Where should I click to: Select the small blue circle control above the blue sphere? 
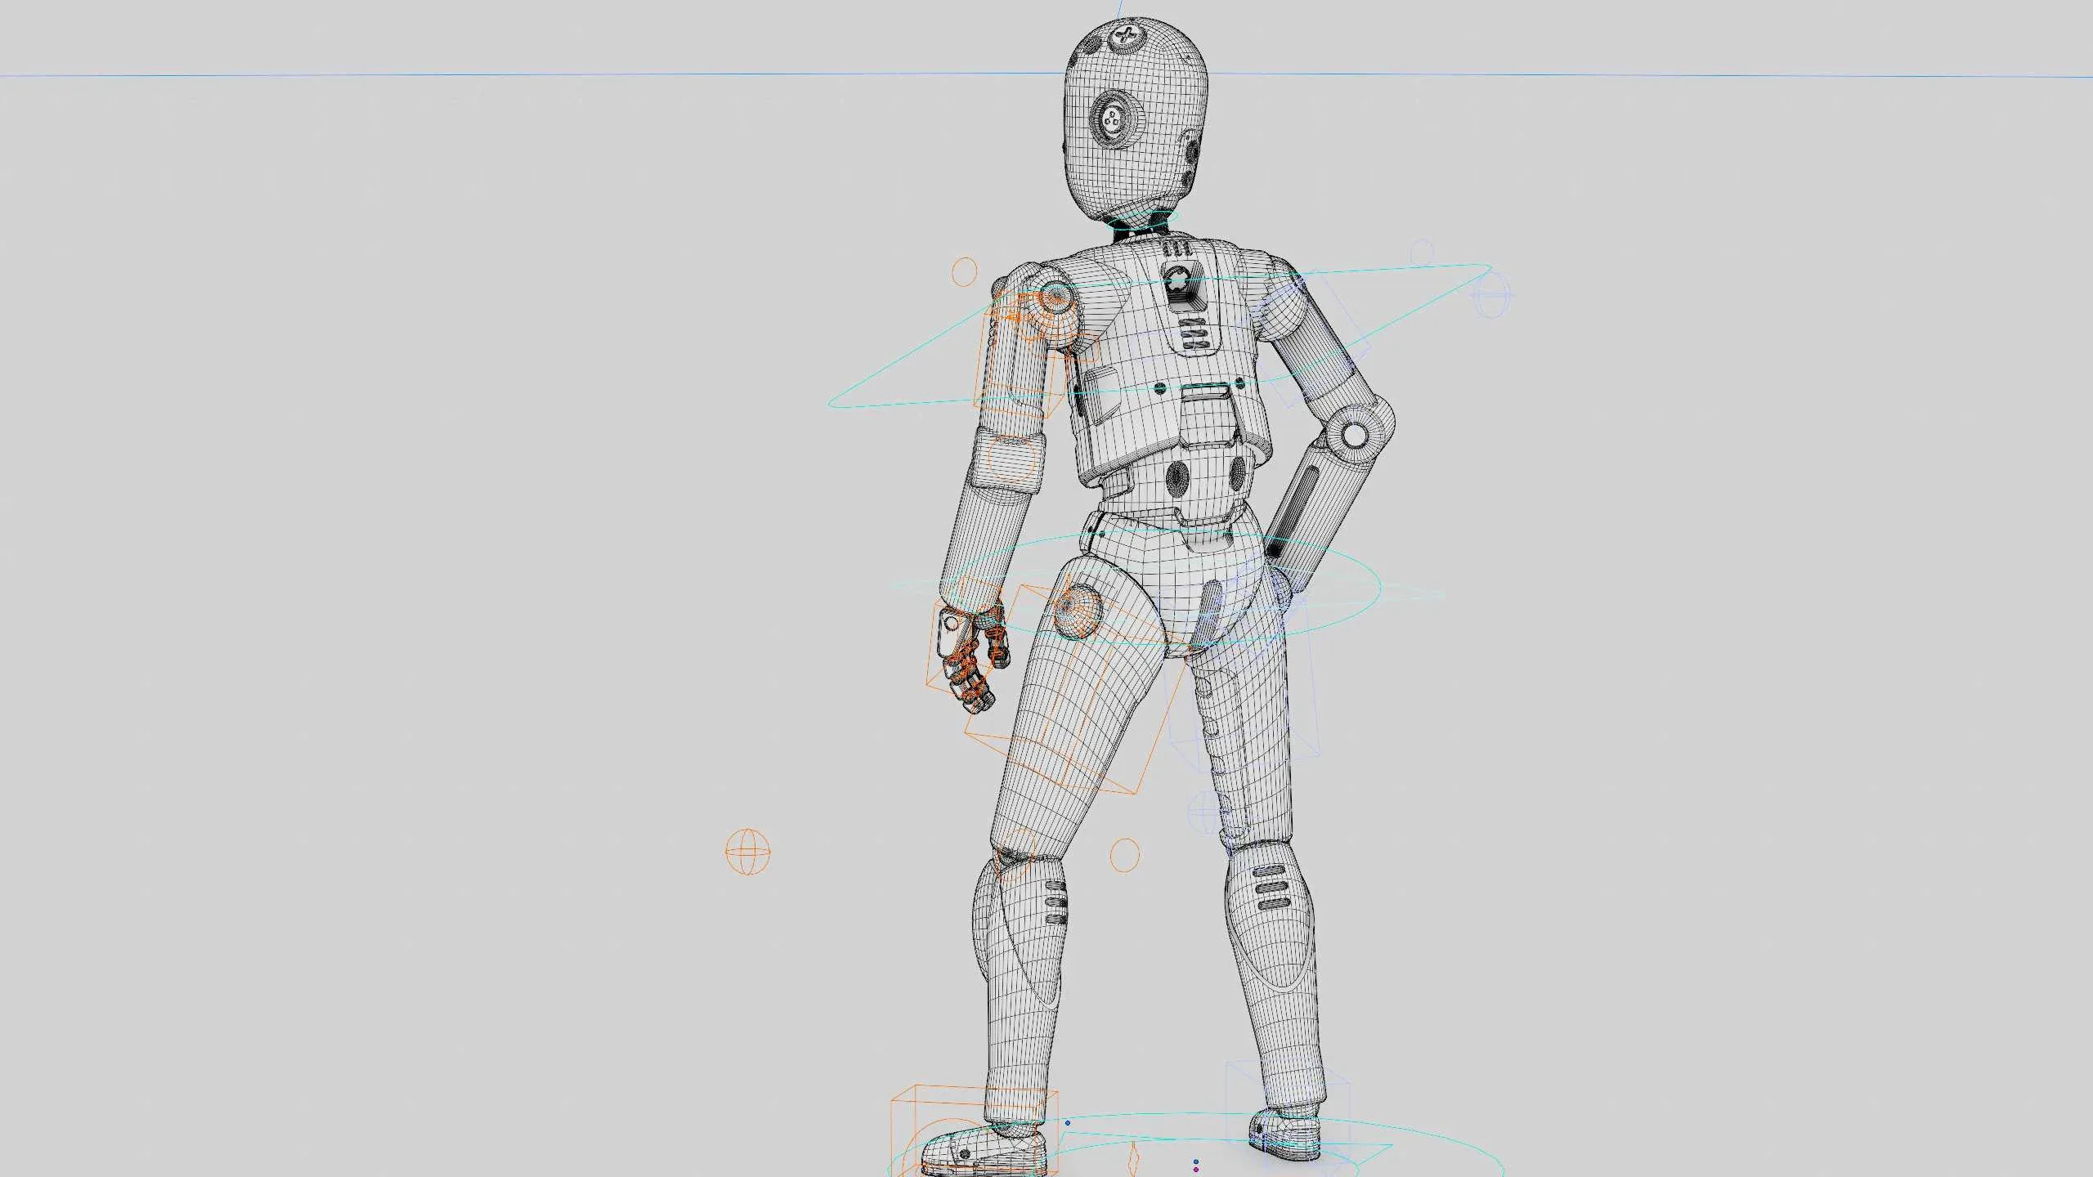point(1423,251)
